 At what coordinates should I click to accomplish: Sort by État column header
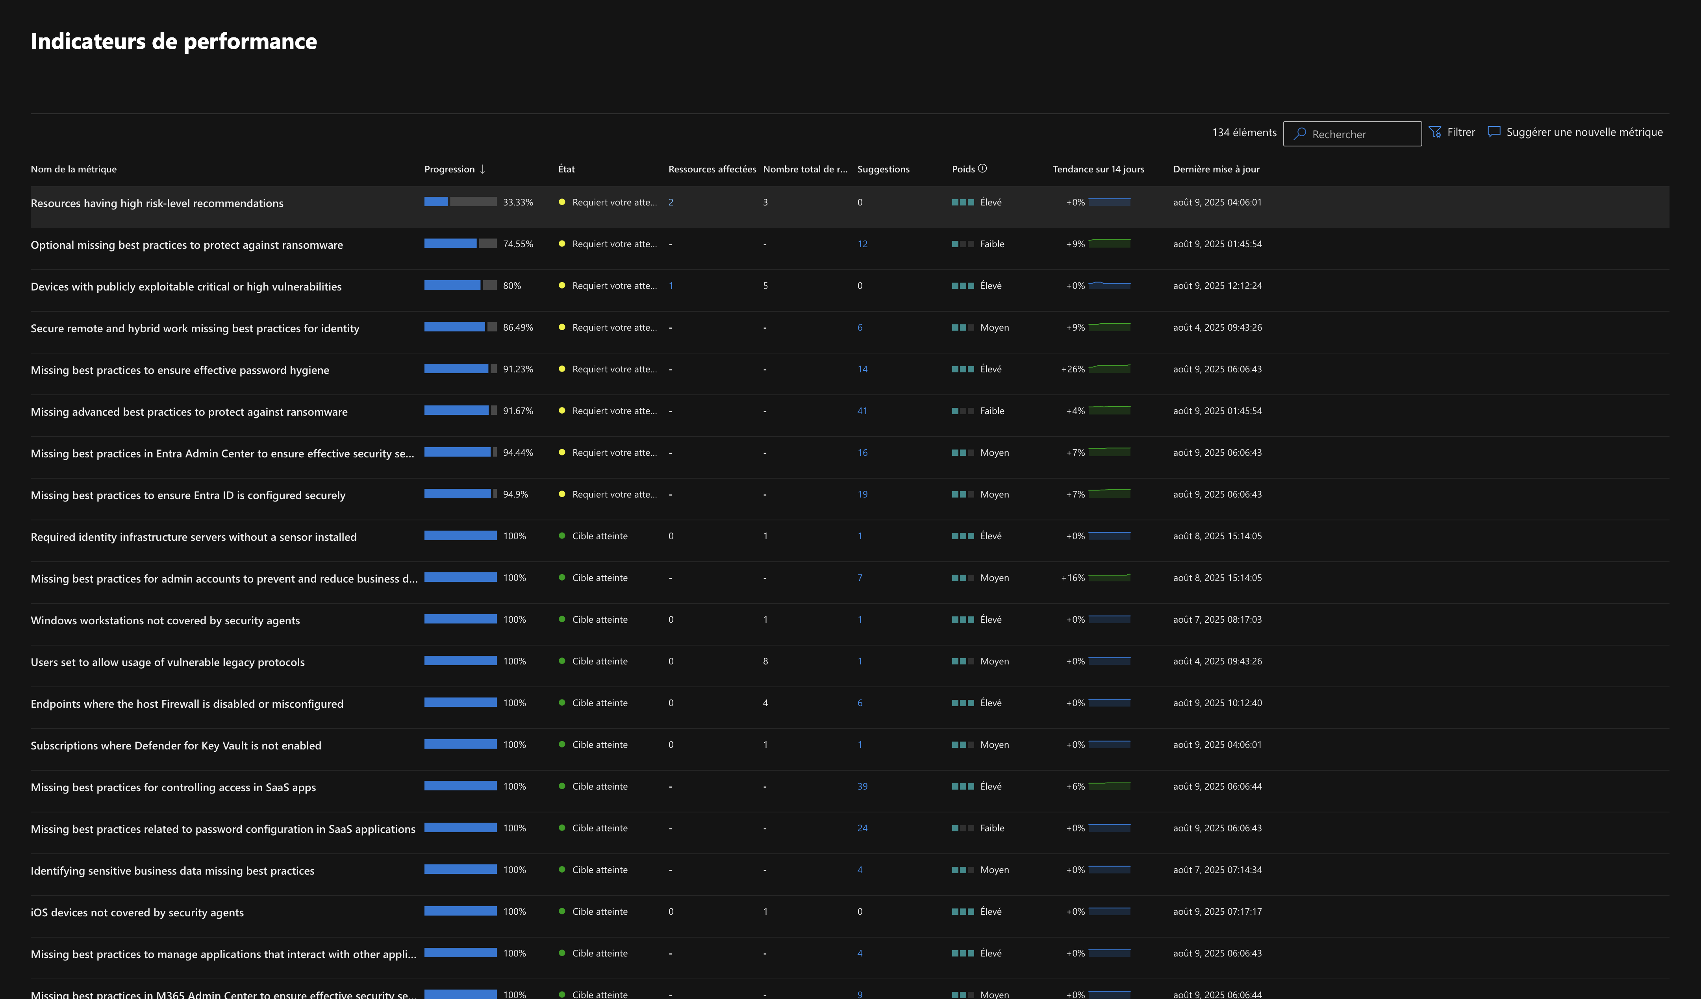566,169
